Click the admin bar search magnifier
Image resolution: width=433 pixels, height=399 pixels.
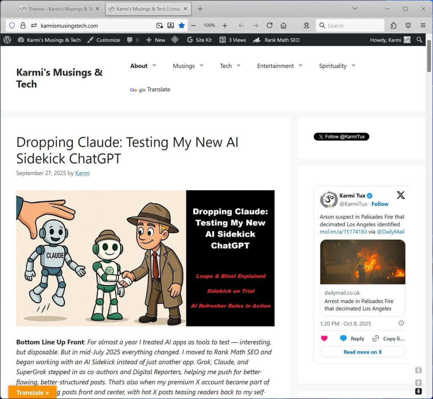pyautogui.click(x=419, y=40)
